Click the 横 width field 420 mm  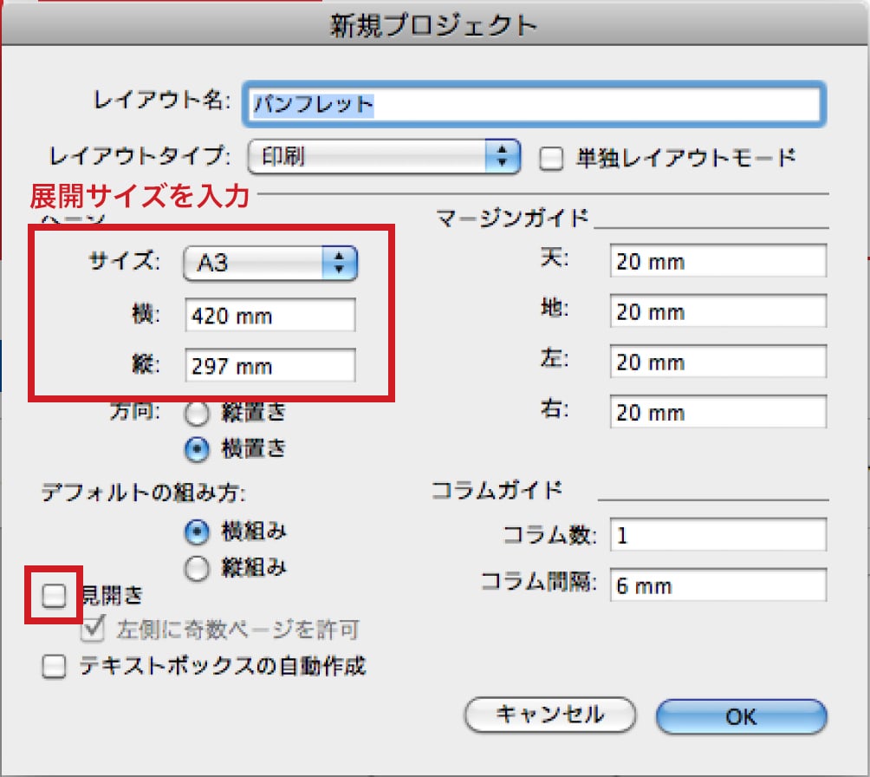click(269, 316)
